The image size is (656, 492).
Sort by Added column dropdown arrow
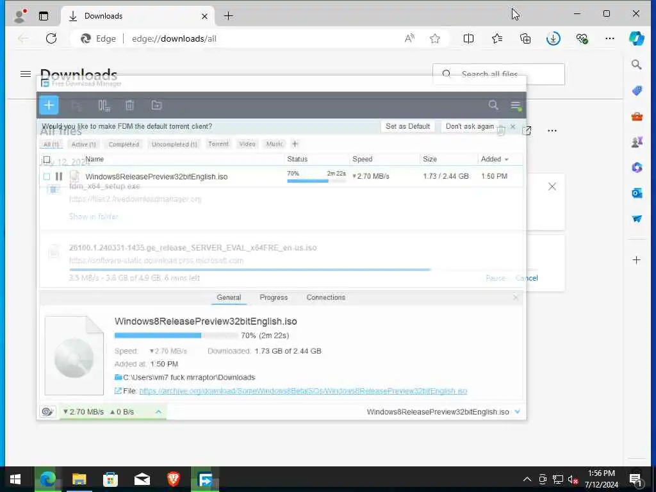[x=507, y=160]
